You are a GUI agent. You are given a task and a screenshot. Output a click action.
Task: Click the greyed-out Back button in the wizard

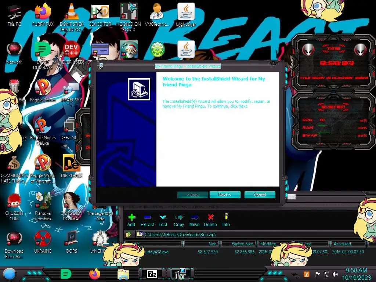point(192,195)
